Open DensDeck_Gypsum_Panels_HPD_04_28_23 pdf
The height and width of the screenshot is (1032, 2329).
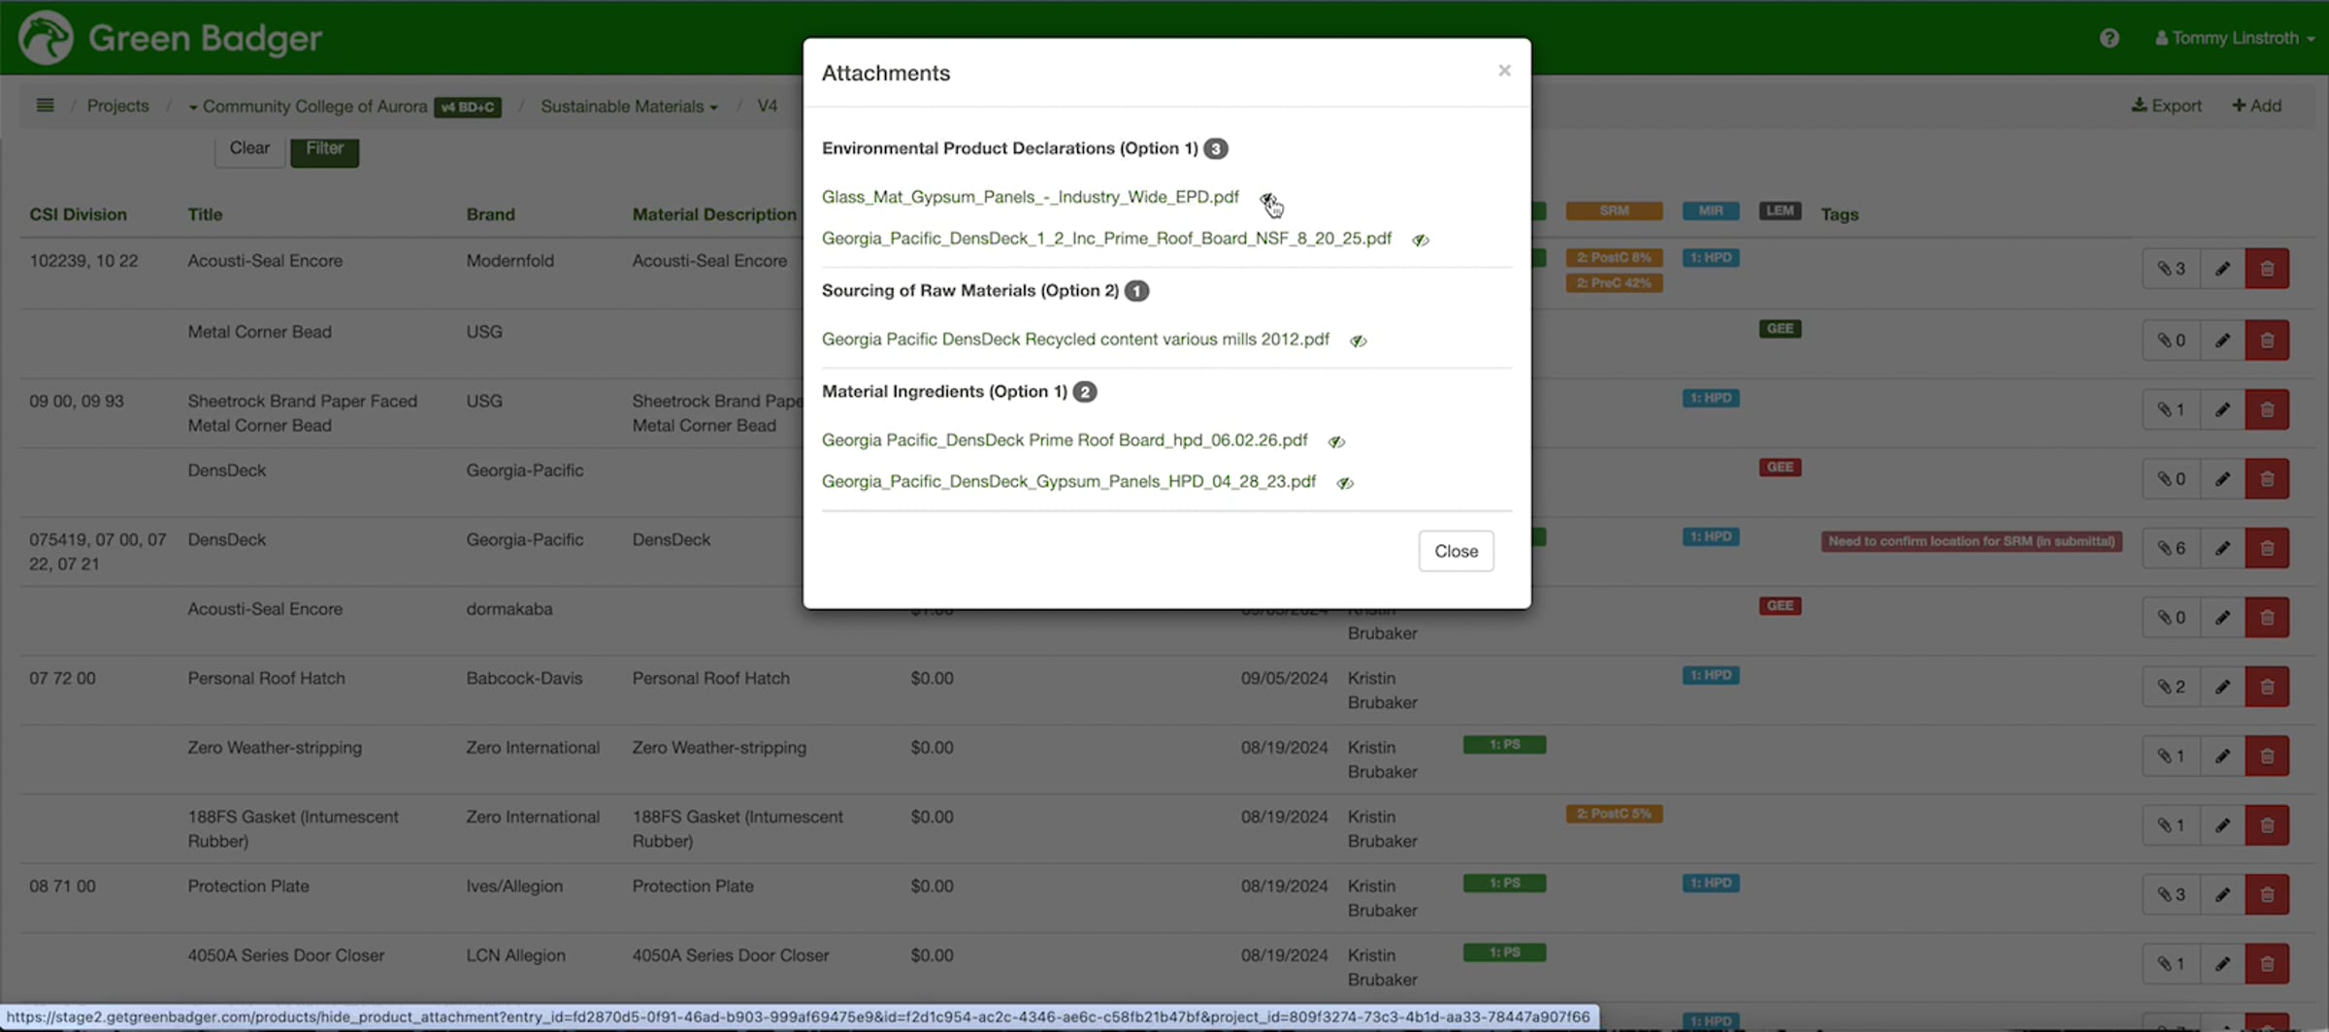[x=1068, y=482]
